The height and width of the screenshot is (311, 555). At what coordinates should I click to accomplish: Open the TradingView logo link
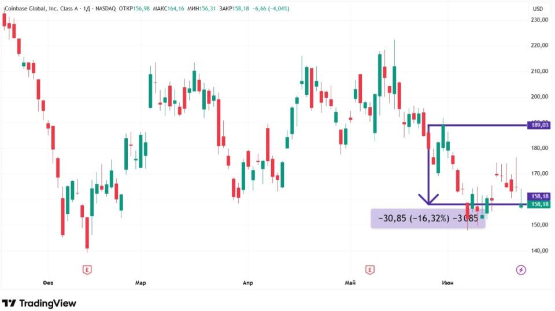click(39, 303)
